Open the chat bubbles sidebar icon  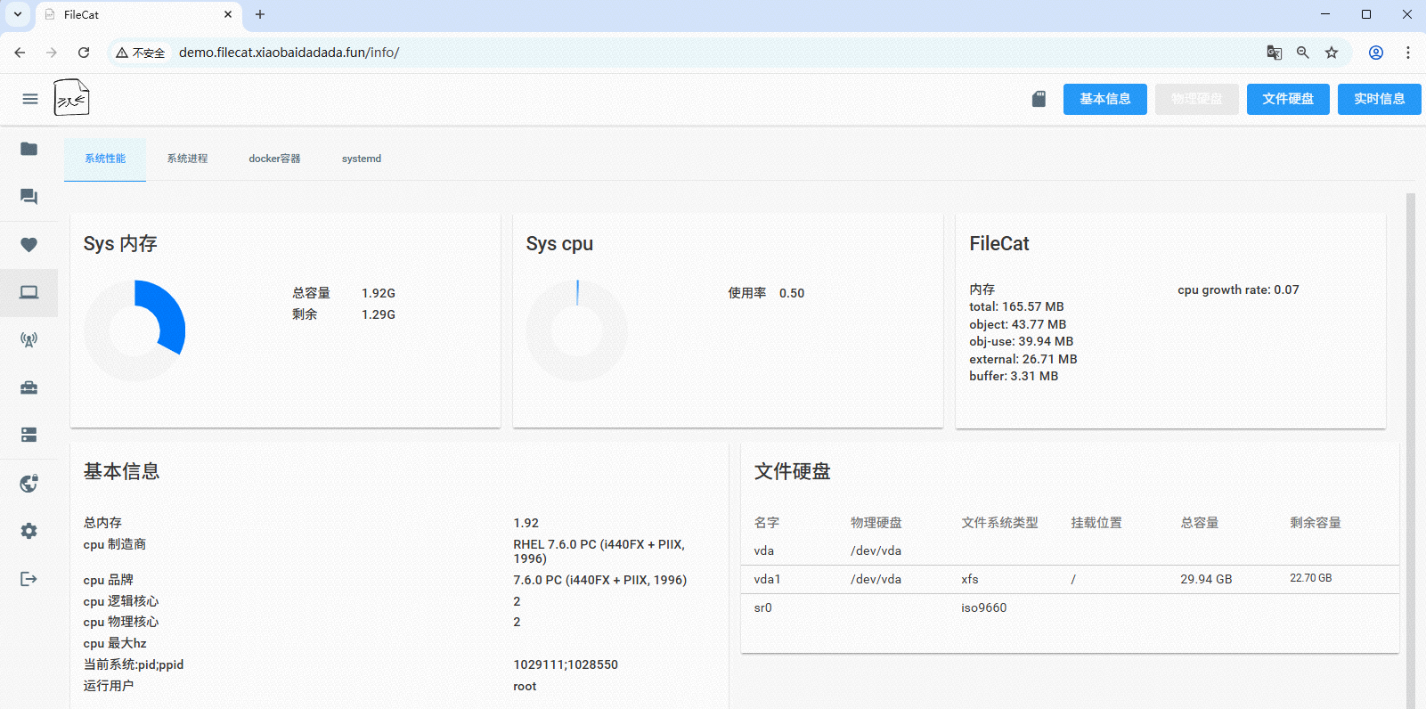tap(29, 196)
